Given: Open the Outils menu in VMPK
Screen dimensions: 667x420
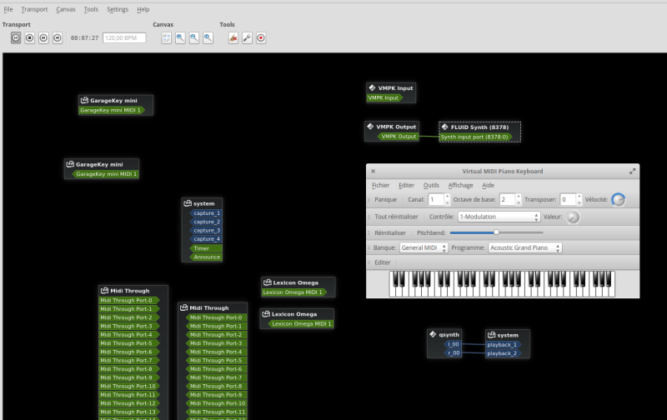Looking at the screenshot, I should point(431,185).
